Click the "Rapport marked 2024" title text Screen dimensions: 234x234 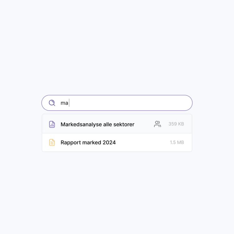(x=88, y=143)
